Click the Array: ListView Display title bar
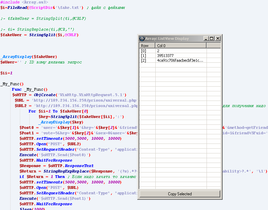This screenshot has width=268, height=210. 171,39
